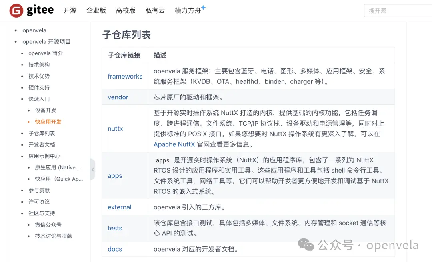The image size is (432, 262).
Task: Open the 私有云 menu item
Action: click(x=155, y=10)
